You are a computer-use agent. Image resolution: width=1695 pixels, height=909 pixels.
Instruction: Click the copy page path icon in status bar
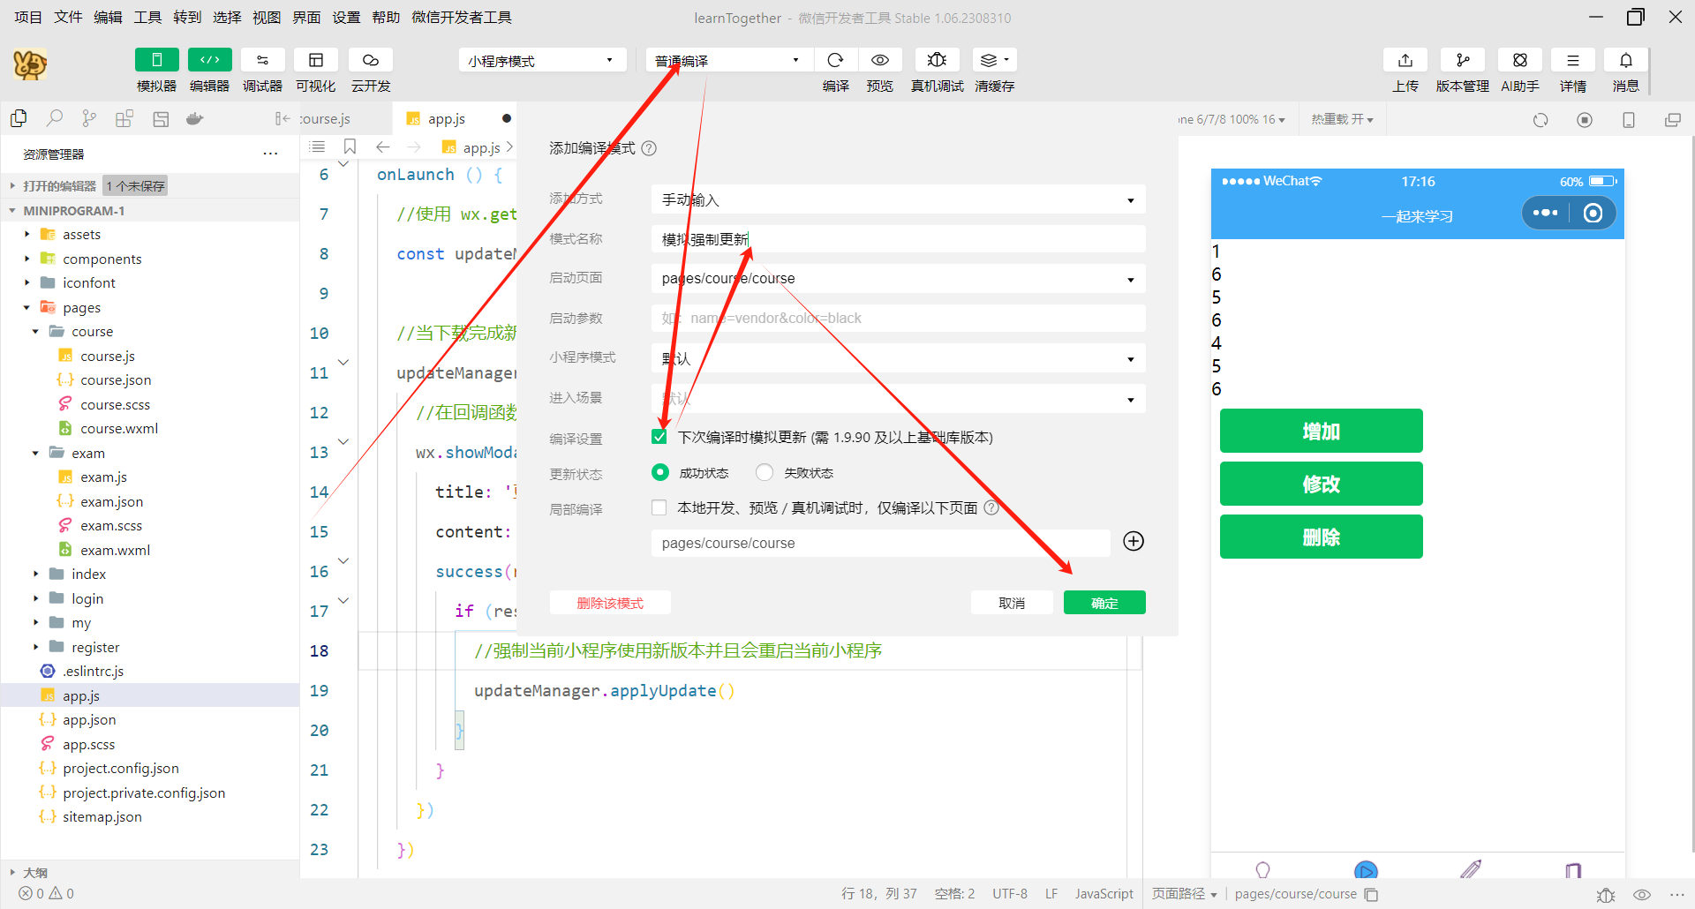1371,894
